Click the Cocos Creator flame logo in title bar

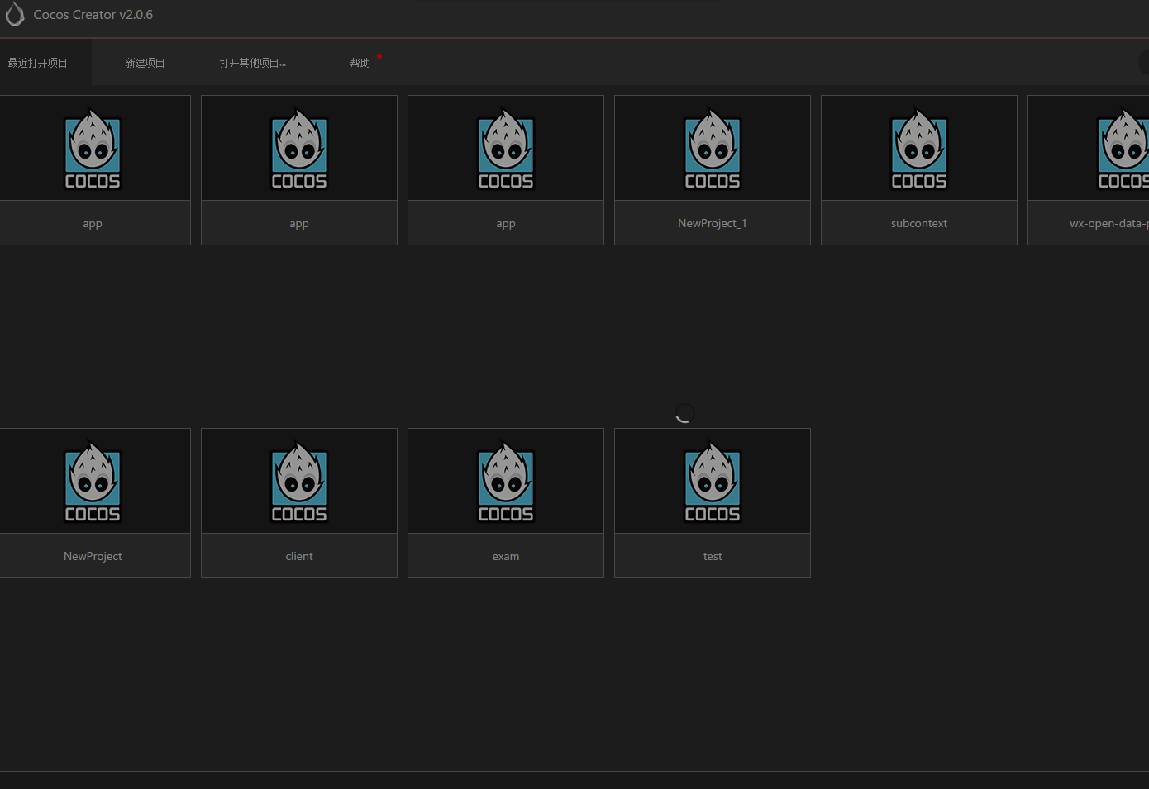point(15,14)
